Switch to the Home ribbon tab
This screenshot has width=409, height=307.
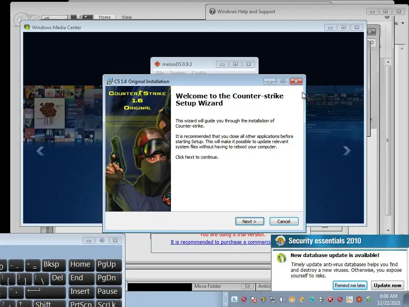[105, 17]
